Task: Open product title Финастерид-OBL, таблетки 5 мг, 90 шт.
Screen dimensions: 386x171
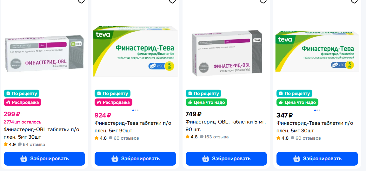Action: pyautogui.click(x=225, y=126)
